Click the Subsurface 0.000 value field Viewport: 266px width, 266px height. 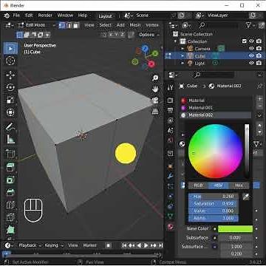tap(236, 238)
